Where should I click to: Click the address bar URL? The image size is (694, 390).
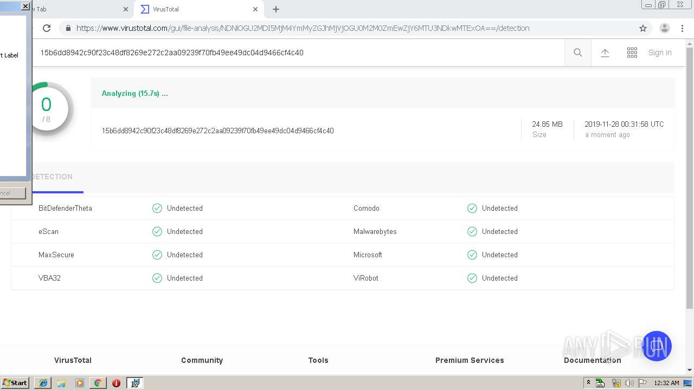(303, 28)
